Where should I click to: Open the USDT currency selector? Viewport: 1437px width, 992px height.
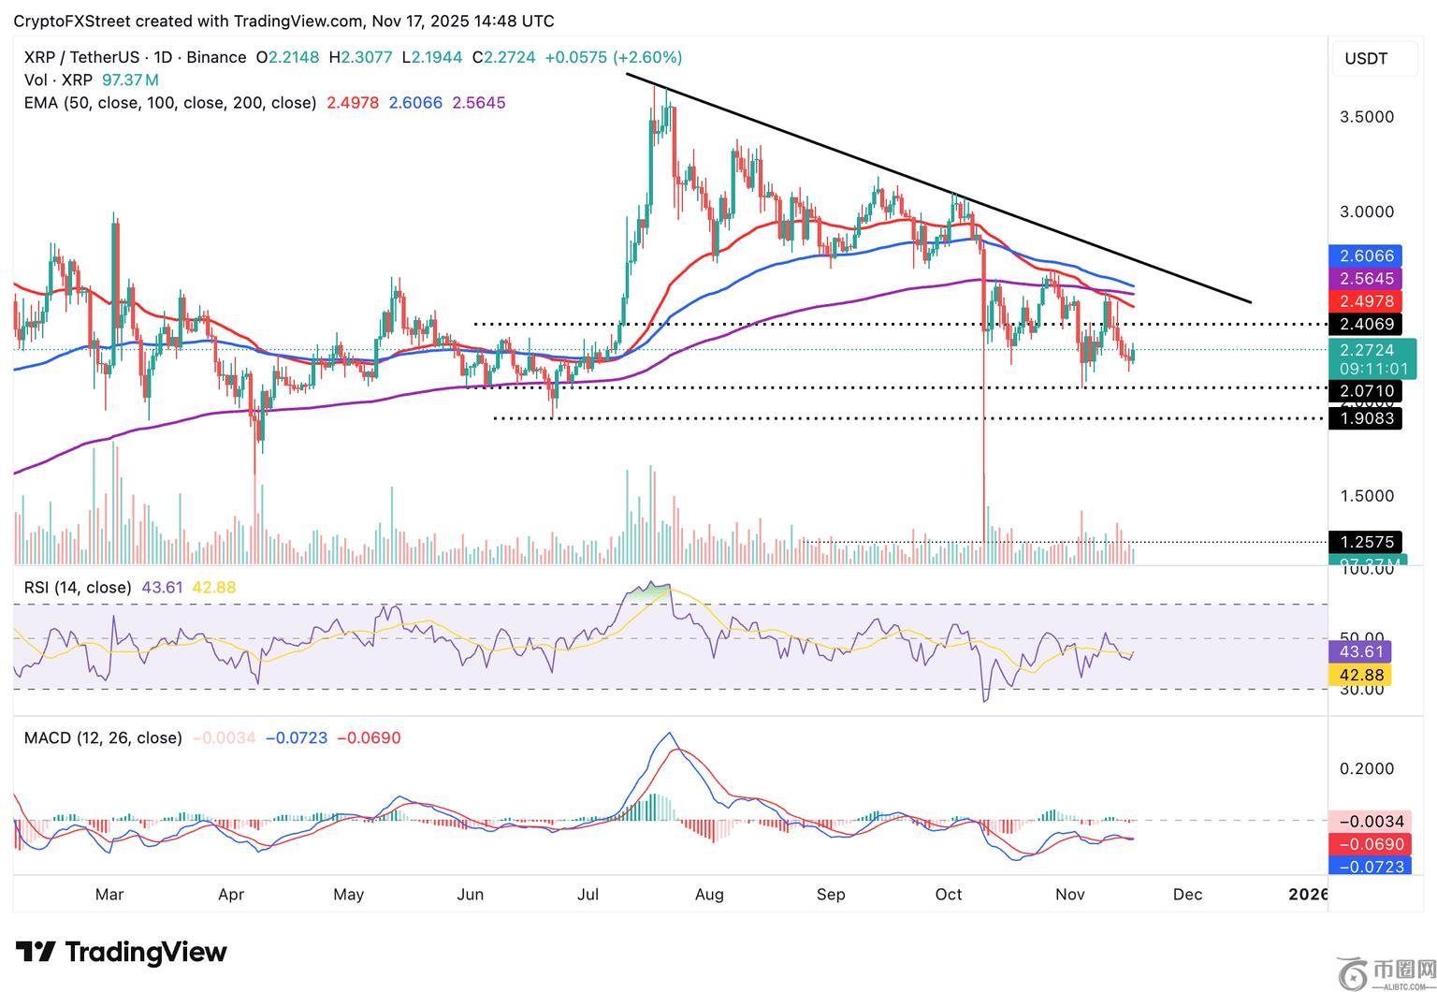tap(1366, 59)
